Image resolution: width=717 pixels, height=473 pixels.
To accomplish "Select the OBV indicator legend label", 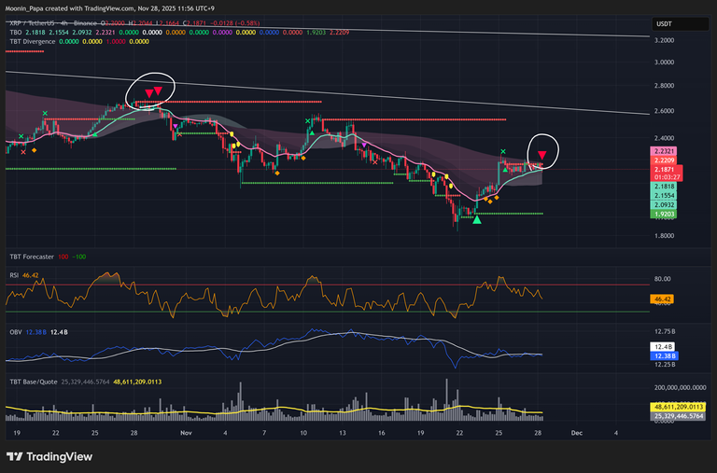I will point(15,333).
